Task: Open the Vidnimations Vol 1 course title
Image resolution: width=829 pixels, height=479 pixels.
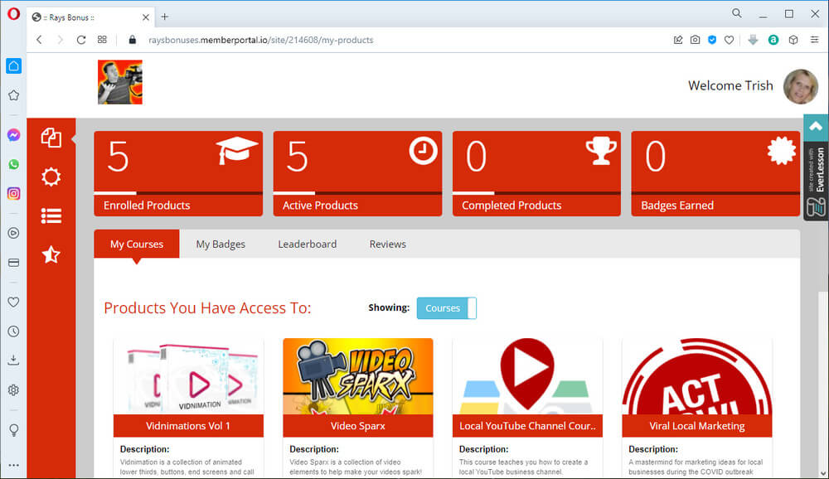Action: point(188,426)
